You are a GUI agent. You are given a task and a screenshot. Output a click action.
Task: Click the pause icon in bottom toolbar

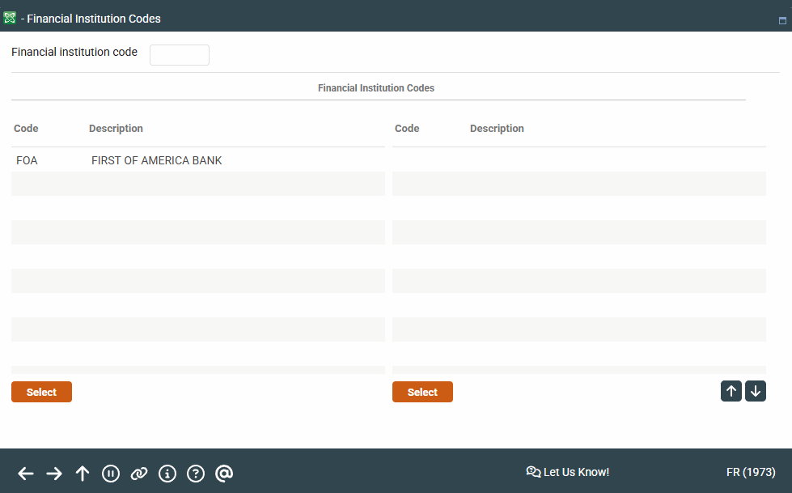click(x=111, y=474)
